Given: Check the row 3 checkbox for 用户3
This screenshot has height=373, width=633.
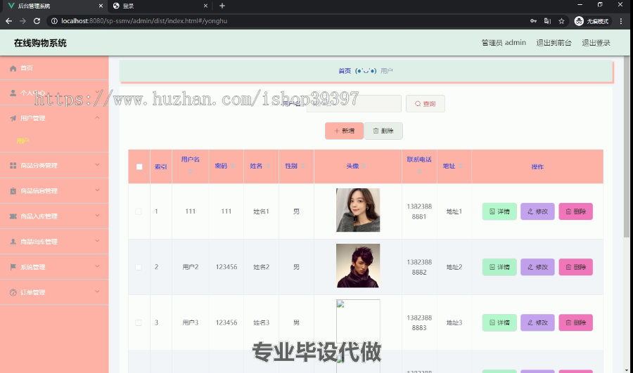Looking at the screenshot, I should tap(139, 322).
